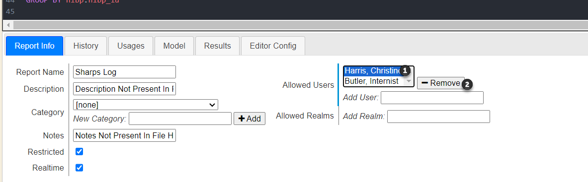Open the Usages tab
The height and width of the screenshot is (182, 588).
131,46
